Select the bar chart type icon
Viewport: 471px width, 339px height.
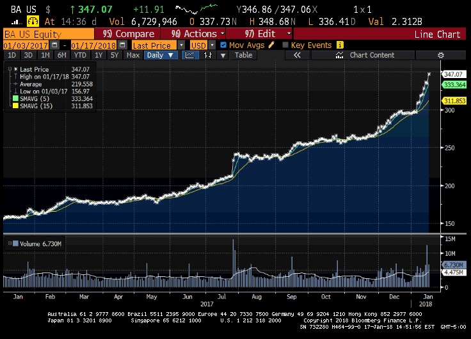click(x=208, y=55)
